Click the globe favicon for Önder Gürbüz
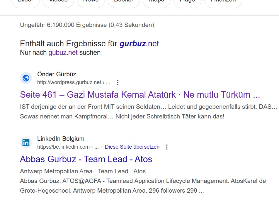This screenshot has width=279, height=207. pyautogui.click(x=26, y=78)
